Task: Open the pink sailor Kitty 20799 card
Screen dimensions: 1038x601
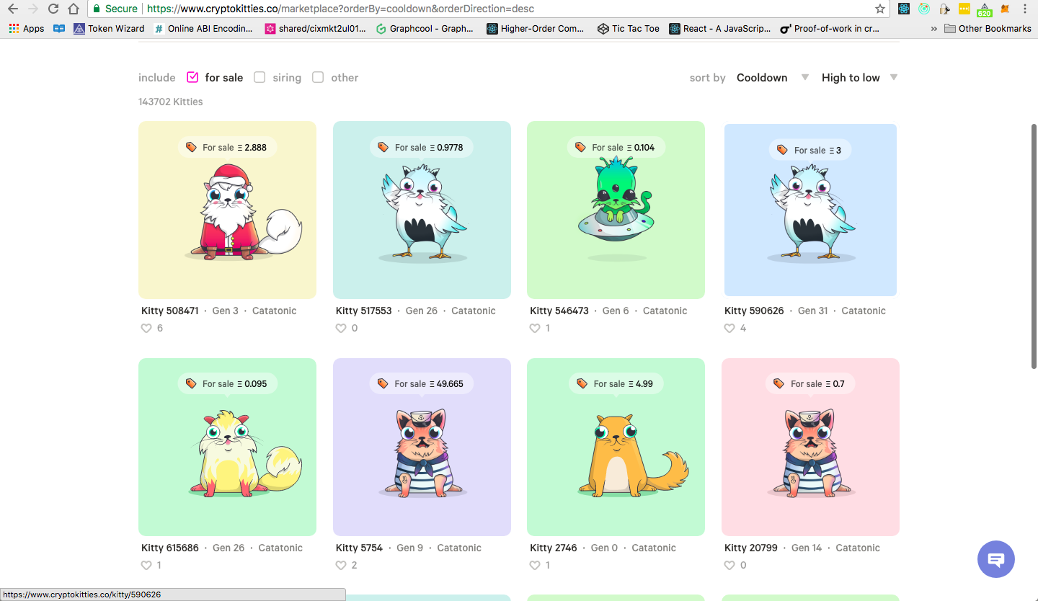Action: pos(810,447)
